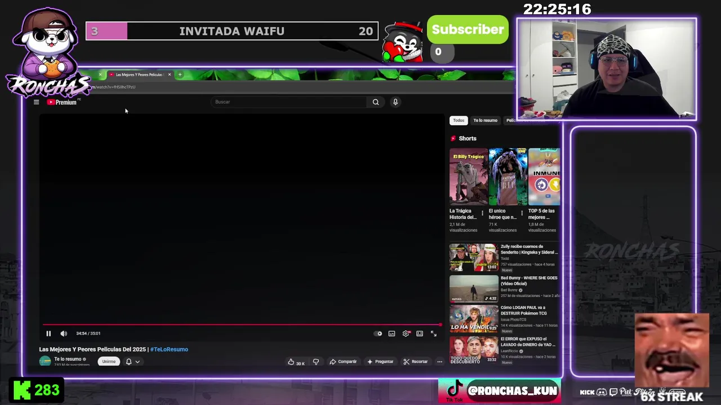Select the Te lo resumo filter chip
The width and height of the screenshot is (721, 405).
485,120
